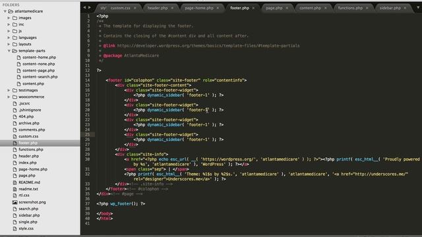Go to next tab with right arrow

[x=90, y=7]
